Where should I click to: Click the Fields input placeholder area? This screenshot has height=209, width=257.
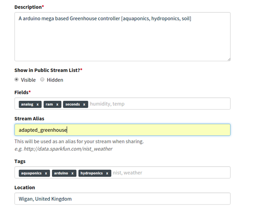point(158,104)
